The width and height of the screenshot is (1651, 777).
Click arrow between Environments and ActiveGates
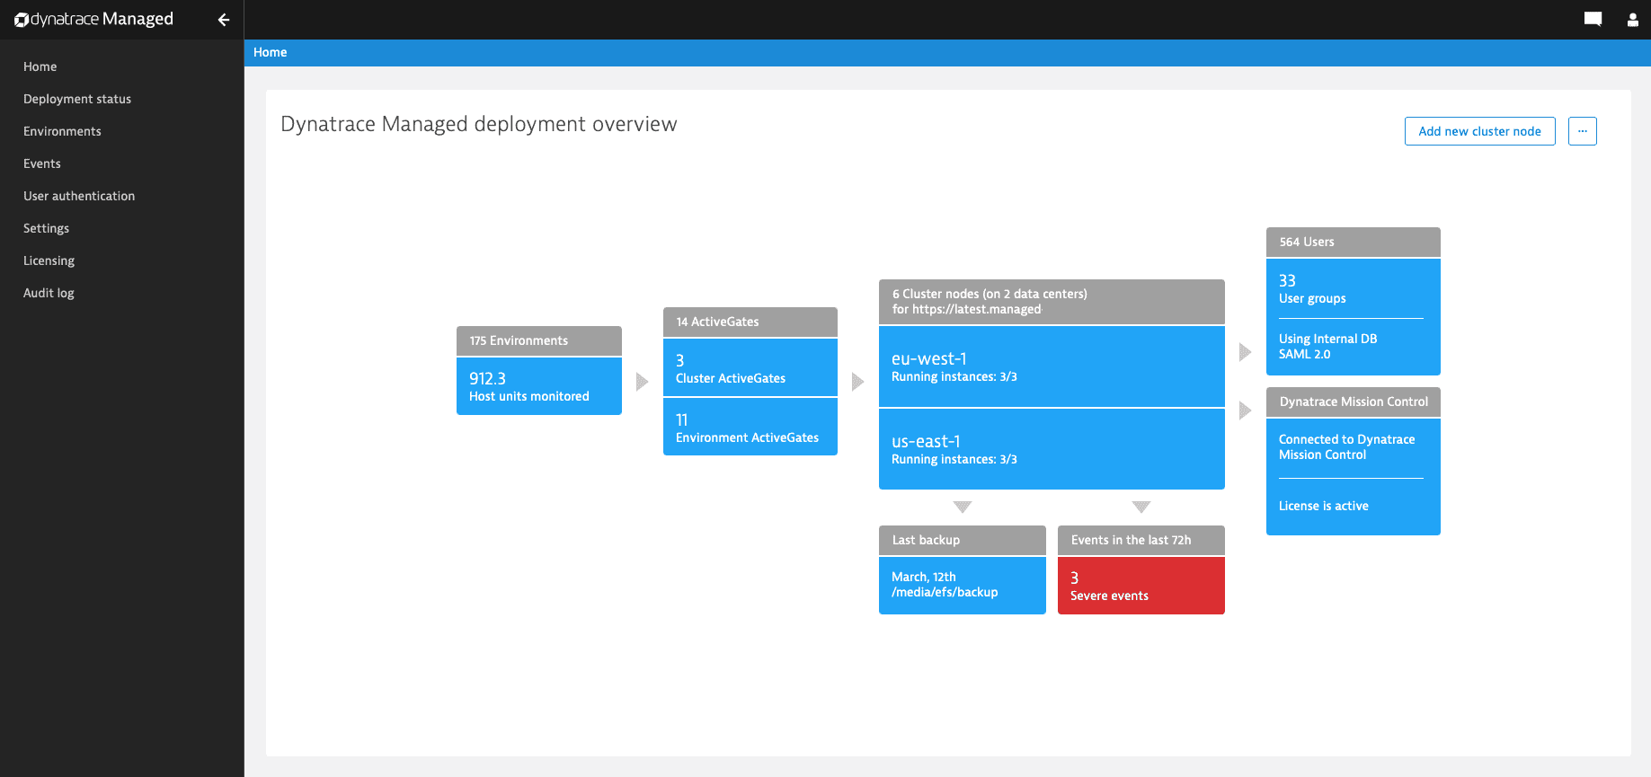tap(643, 382)
